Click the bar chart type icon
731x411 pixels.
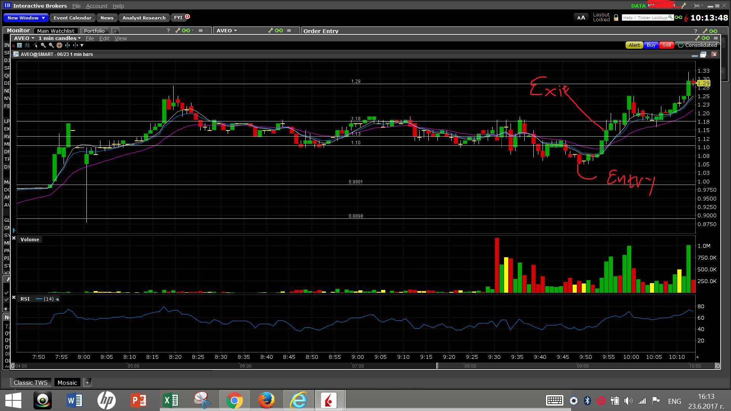(27, 45)
